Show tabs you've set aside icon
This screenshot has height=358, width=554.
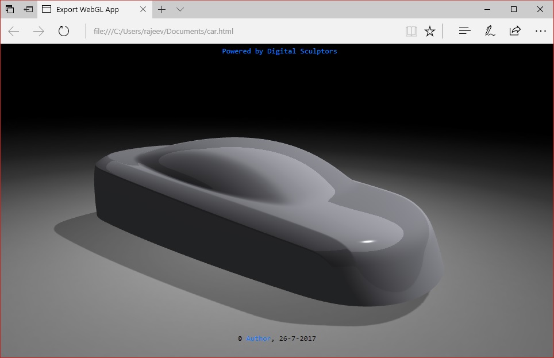pos(10,9)
